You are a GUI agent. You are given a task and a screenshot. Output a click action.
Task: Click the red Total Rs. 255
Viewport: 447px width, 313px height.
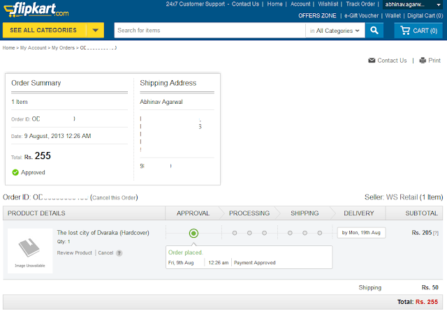(427, 302)
